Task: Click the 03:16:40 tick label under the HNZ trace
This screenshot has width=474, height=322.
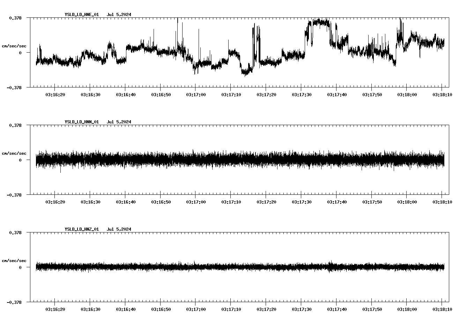Action: (126, 308)
